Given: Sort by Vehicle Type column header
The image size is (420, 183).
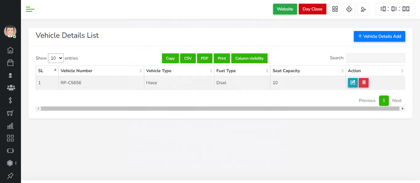Looking at the screenshot, I should (179, 71).
